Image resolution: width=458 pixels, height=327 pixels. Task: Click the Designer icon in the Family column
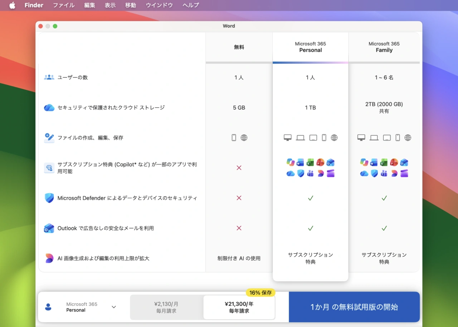tap(394, 173)
